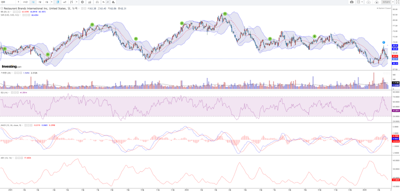400x191 pixels.
Task: Collapse the Restaurant Brands International legend box
Action: click(2, 8)
